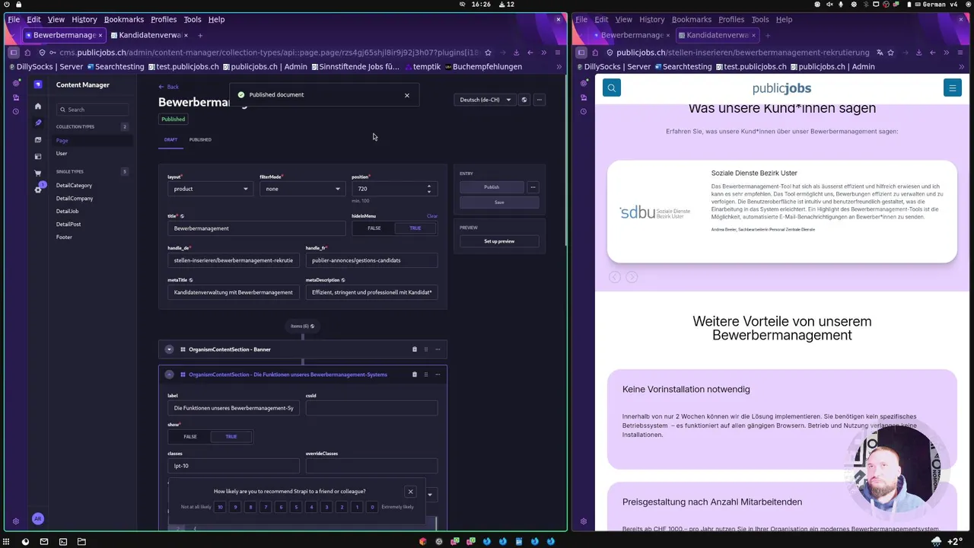The image size is (974, 548).
Task: Open DetailCategory single type
Action: [74, 186]
